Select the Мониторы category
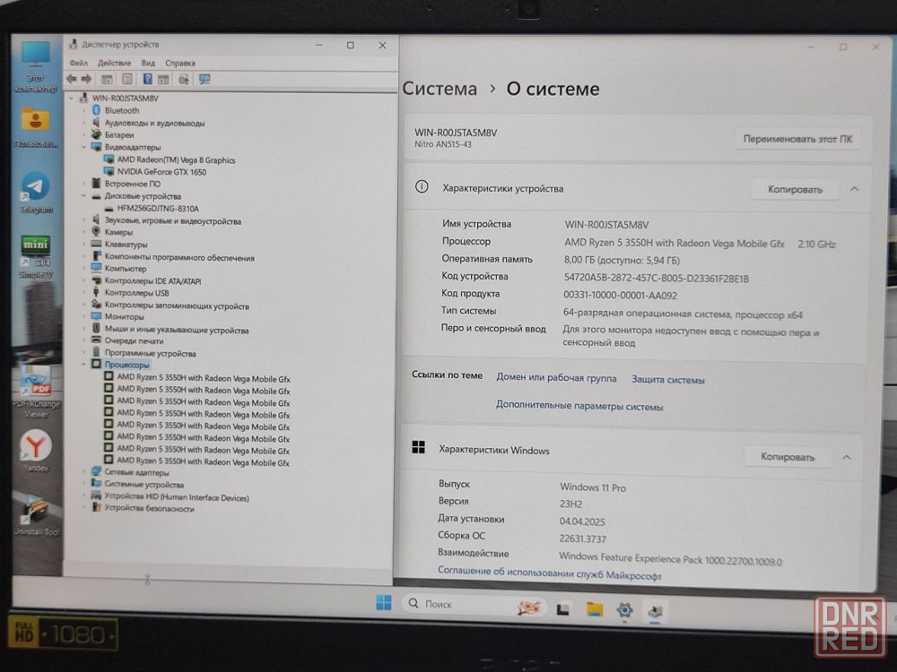 (124, 316)
